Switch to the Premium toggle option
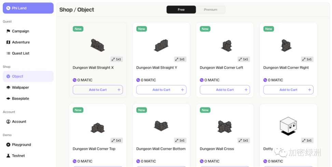The width and height of the screenshot is (332, 167). tap(210, 10)
